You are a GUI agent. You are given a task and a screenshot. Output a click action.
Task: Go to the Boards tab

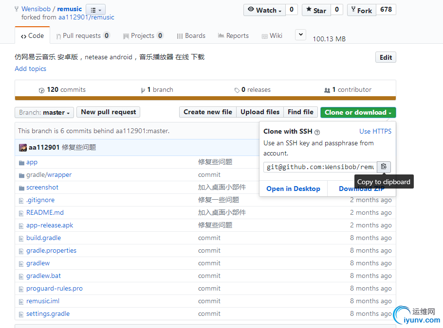(191, 35)
